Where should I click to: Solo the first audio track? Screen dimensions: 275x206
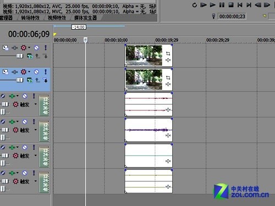(34, 96)
